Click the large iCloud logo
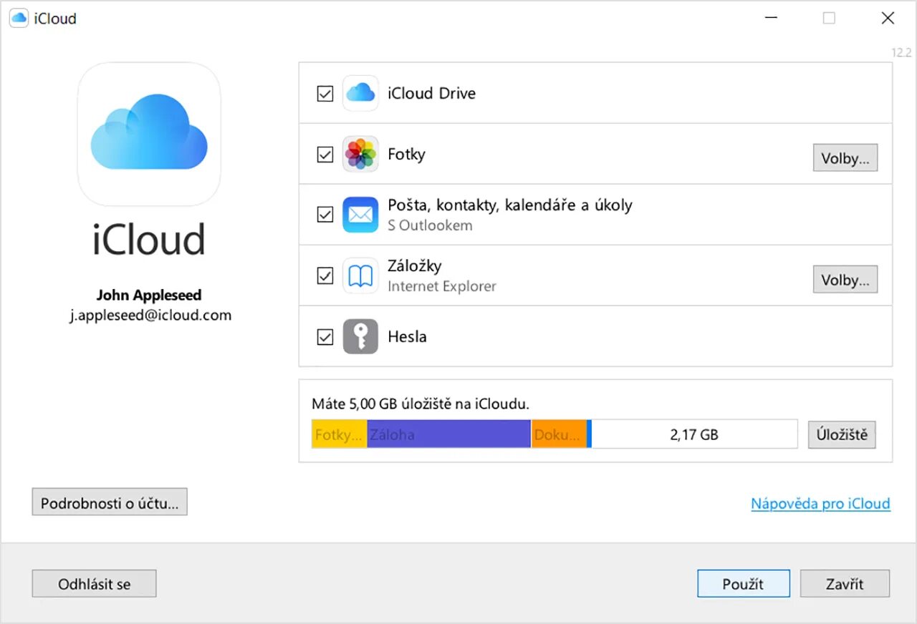Screen dimensions: 917x624 pyautogui.click(x=149, y=134)
